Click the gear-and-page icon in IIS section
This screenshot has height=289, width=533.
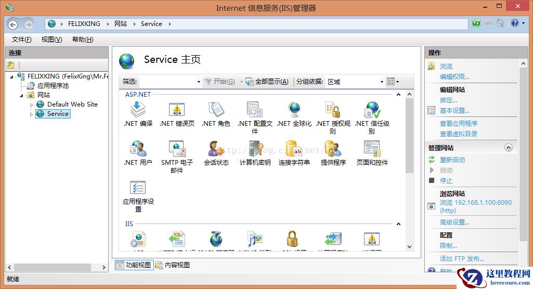tap(138, 239)
